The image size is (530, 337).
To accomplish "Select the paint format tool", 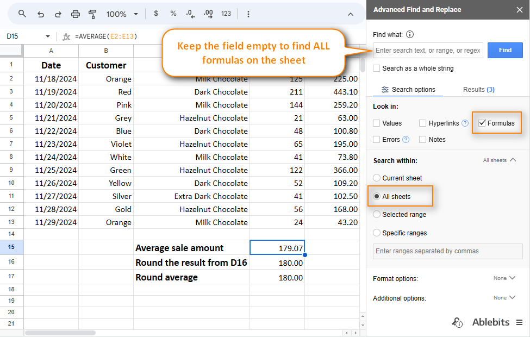I will tap(92, 14).
